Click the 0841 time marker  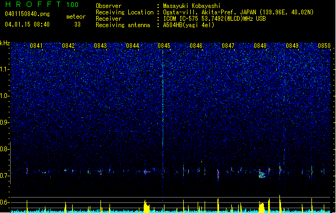click(x=36, y=46)
